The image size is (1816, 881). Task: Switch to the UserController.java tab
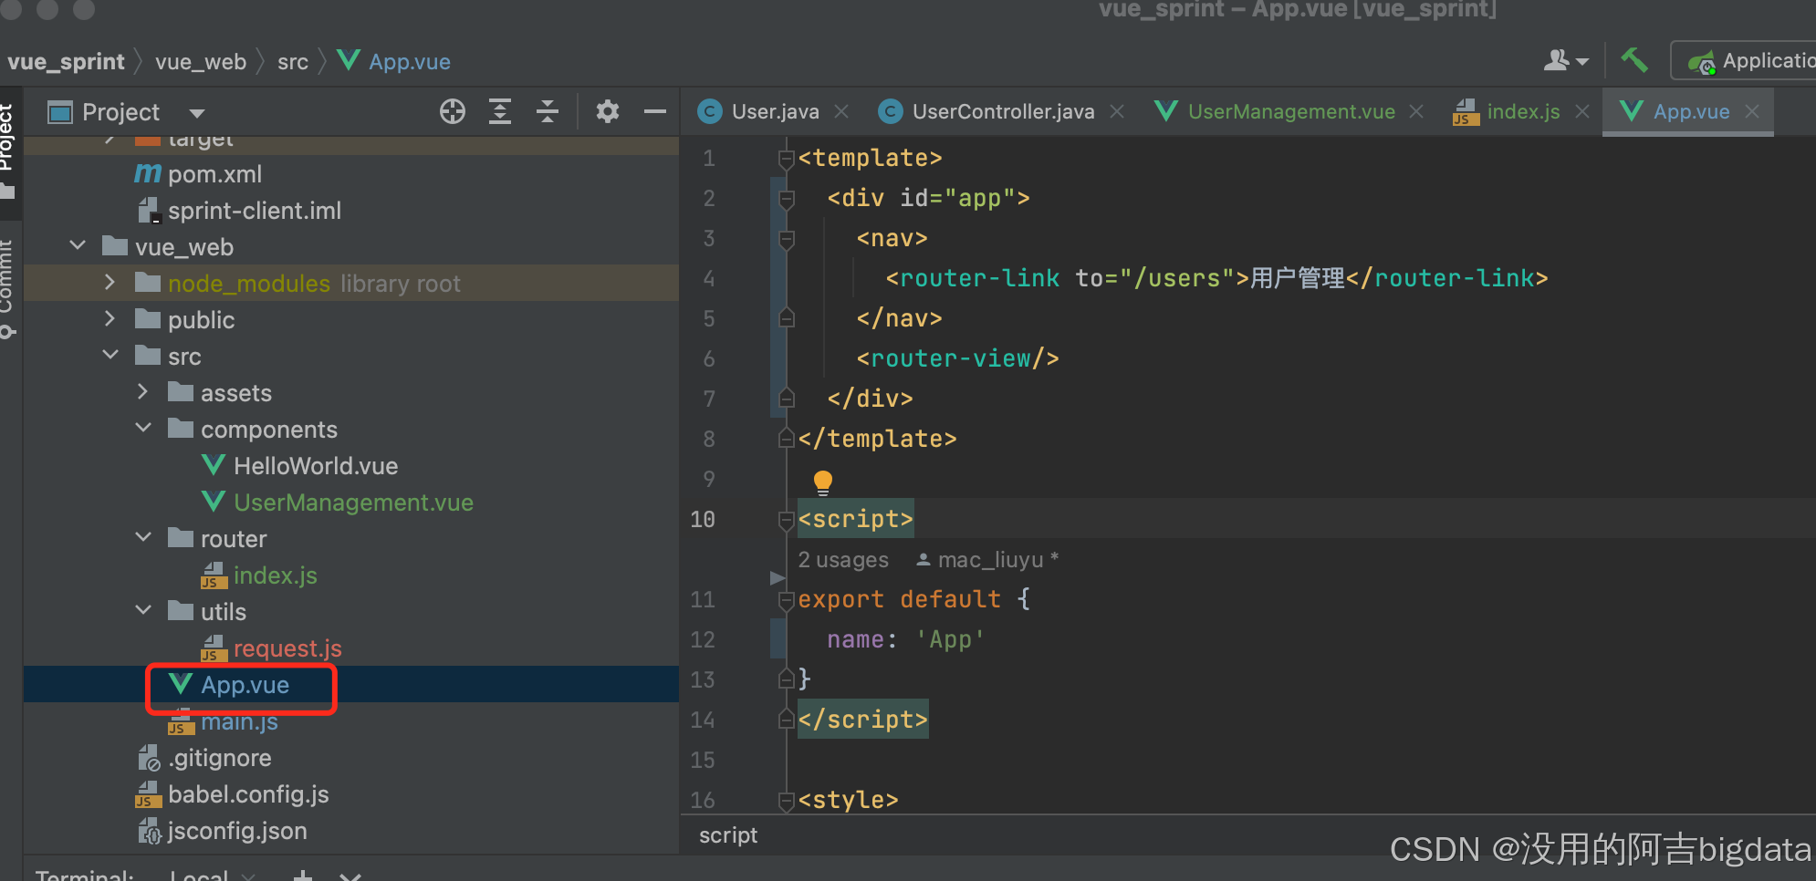point(1003,111)
